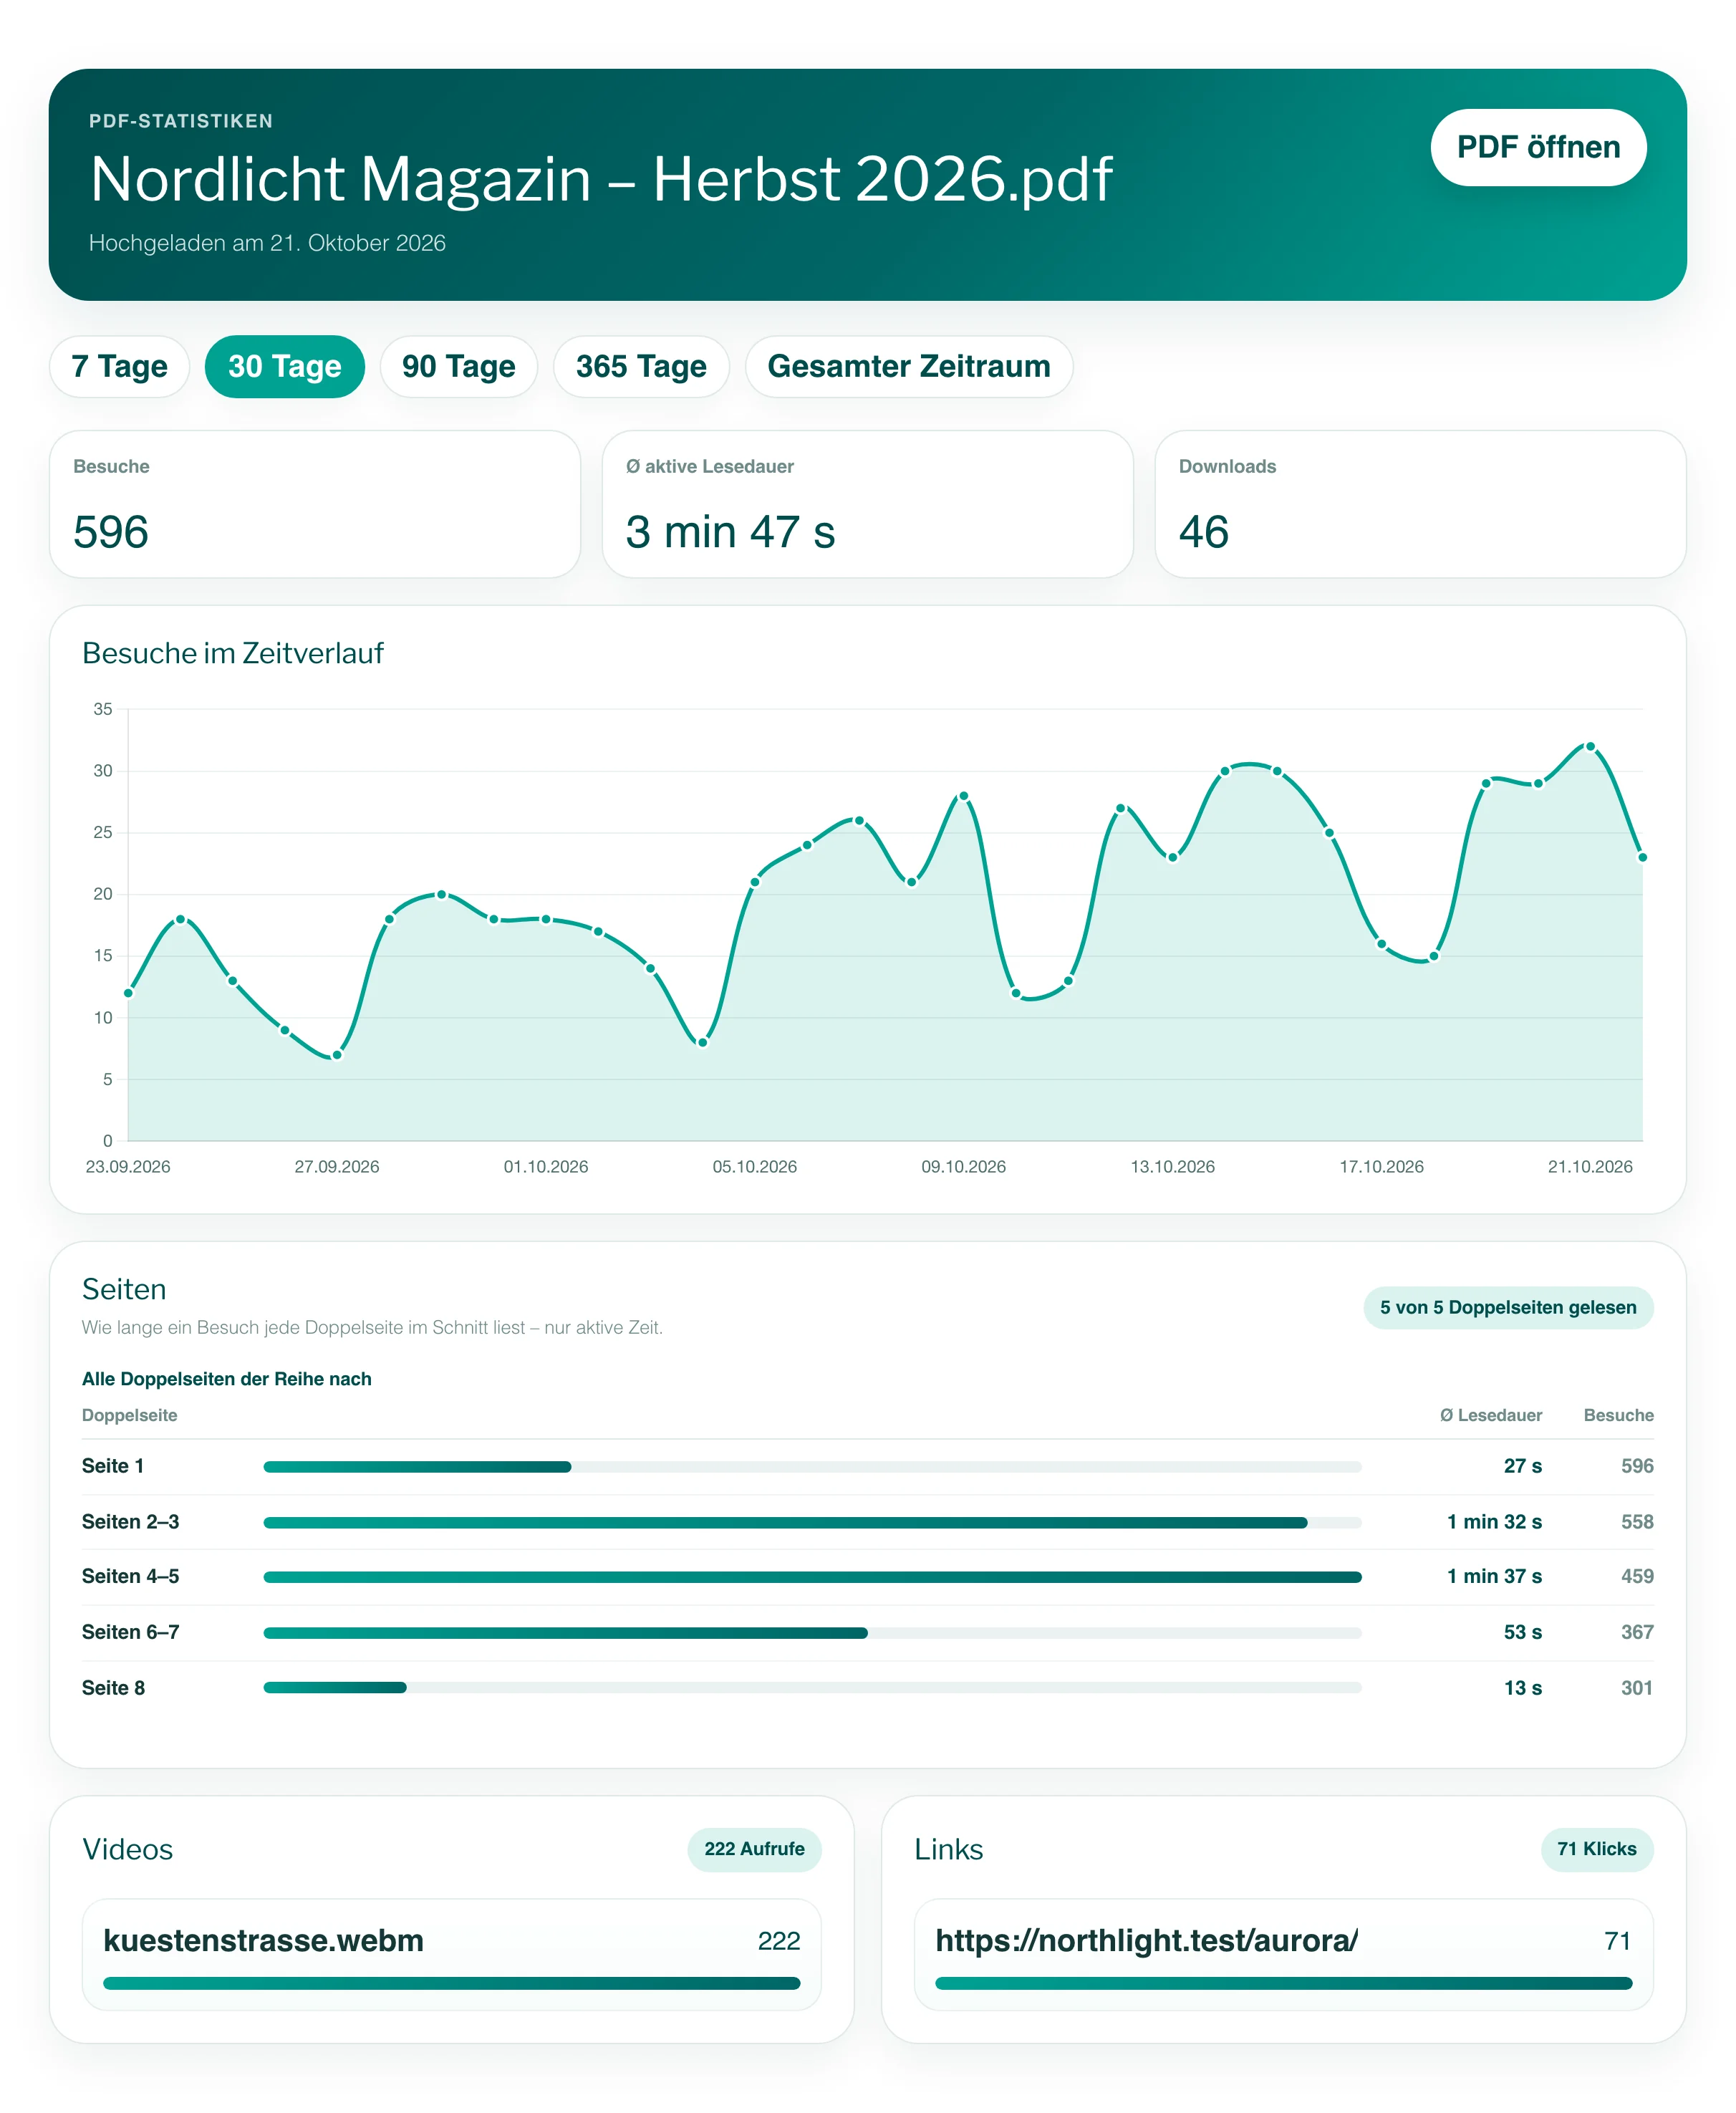Click the Besuche value 596 card
The width and height of the screenshot is (1736, 2113).
click(315, 504)
